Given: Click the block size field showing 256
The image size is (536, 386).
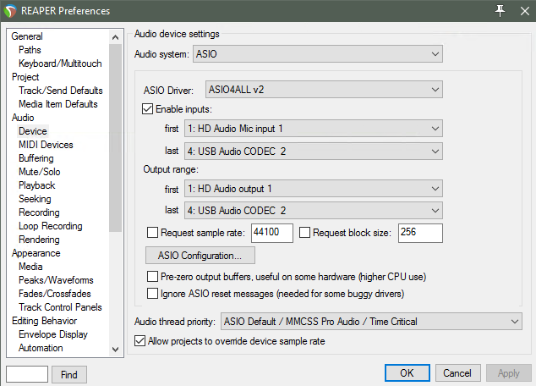Looking at the screenshot, I should [x=420, y=233].
